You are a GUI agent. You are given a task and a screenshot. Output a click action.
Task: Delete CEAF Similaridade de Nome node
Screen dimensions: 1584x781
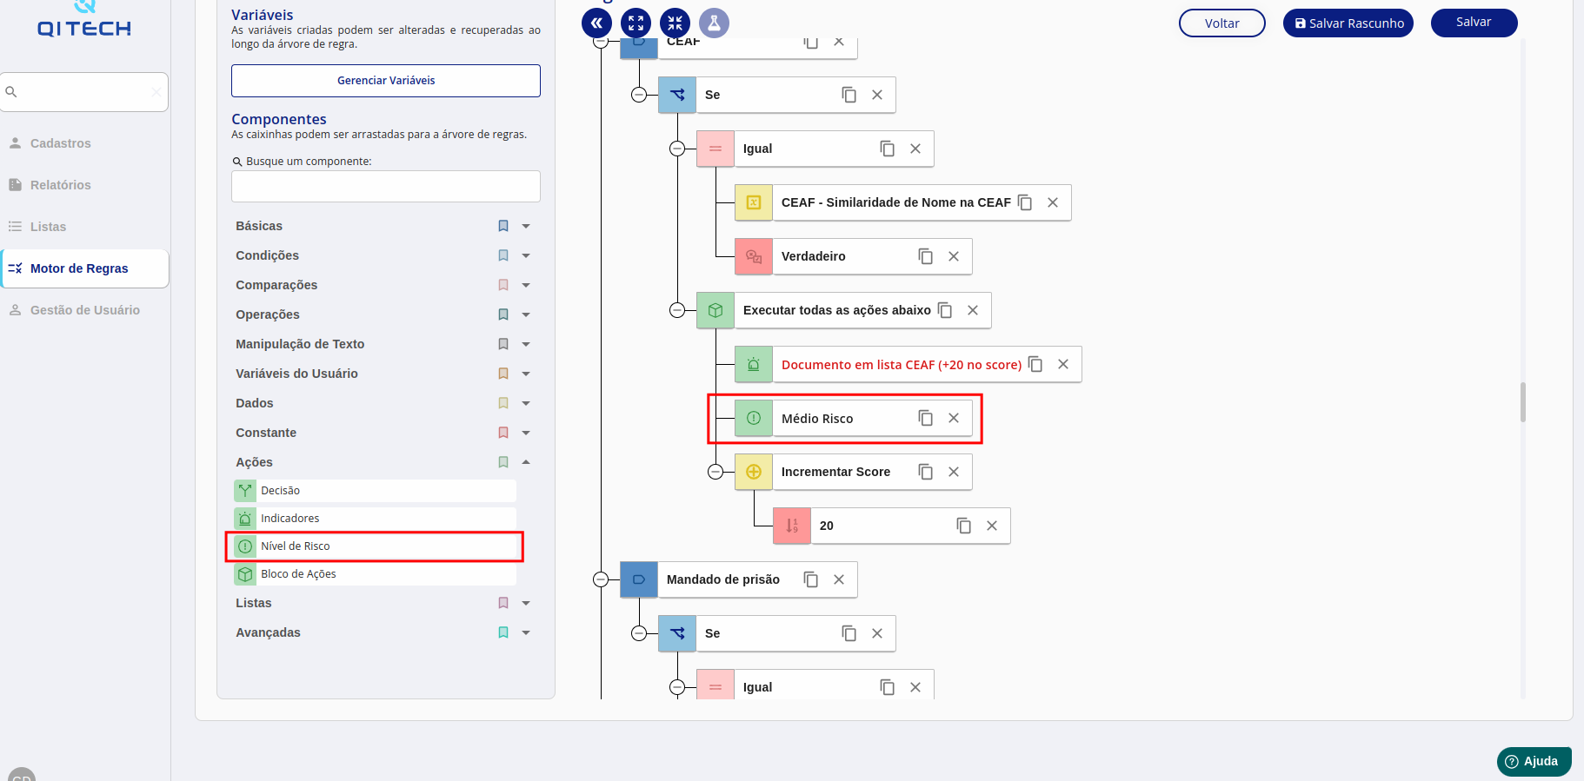coord(1053,202)
